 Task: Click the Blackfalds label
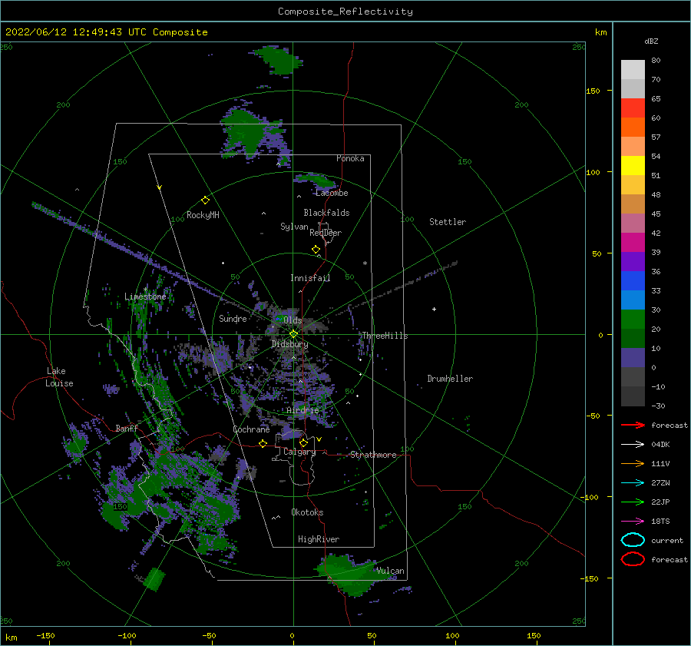326,213
